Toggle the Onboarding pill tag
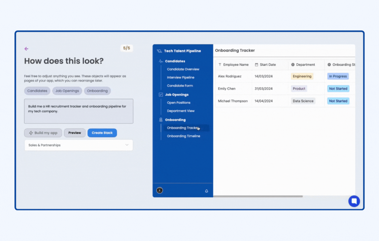Viewport: 379px width, 241px height. pos(97,91)
